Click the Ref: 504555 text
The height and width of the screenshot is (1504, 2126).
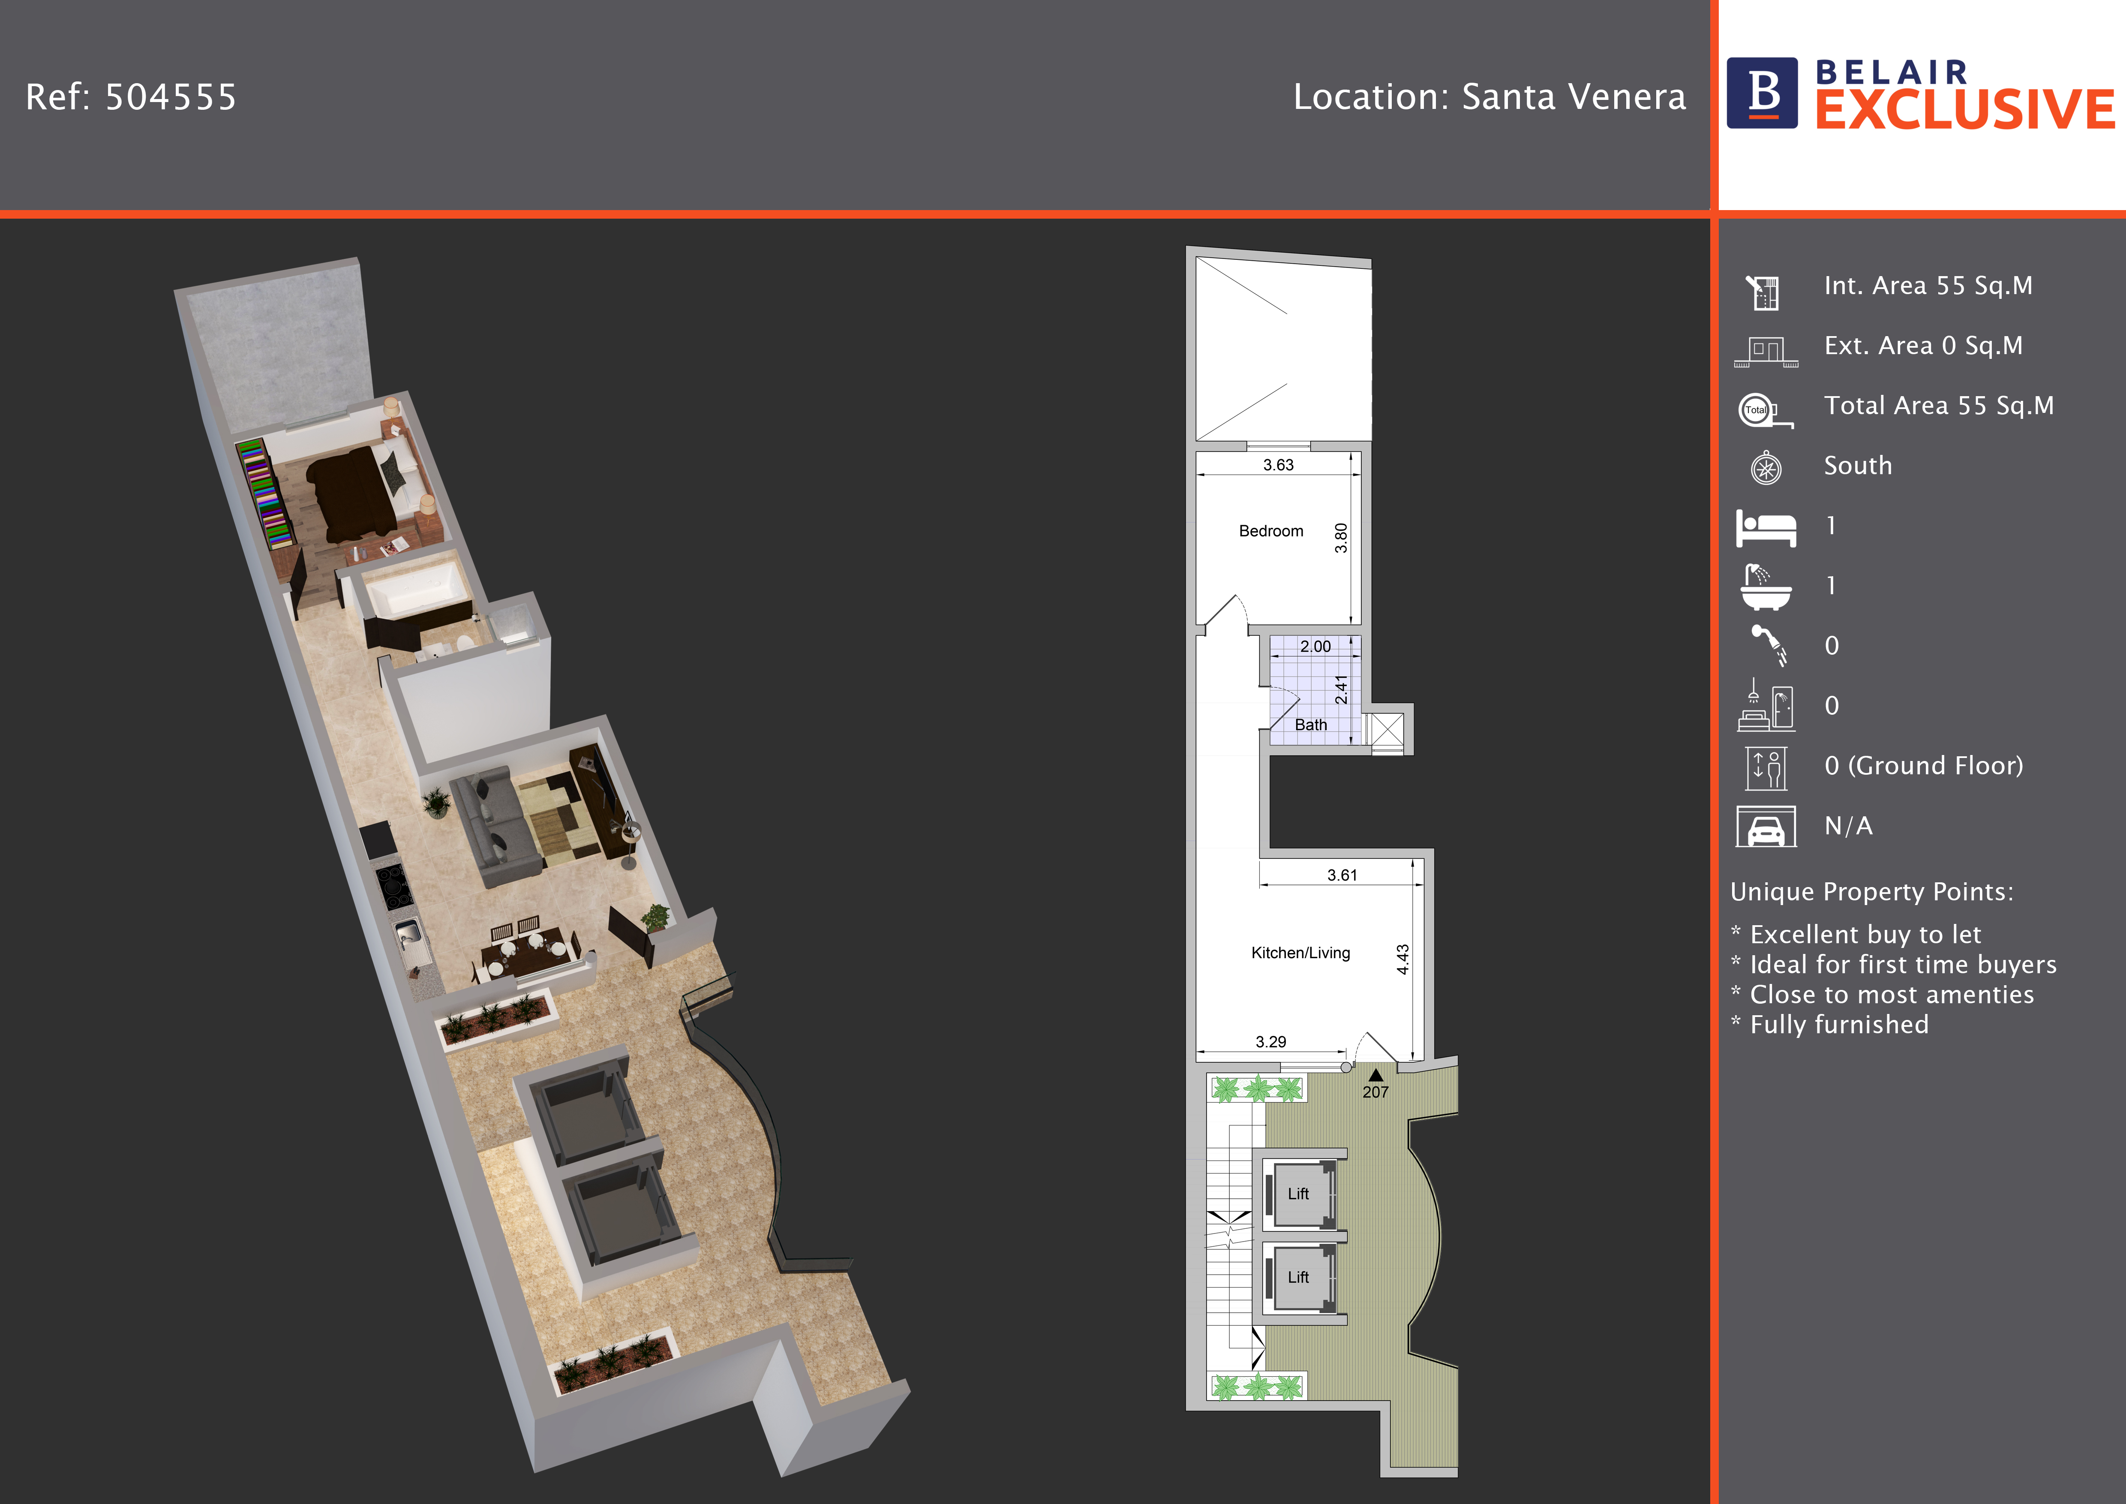click(x=131, y=97)
